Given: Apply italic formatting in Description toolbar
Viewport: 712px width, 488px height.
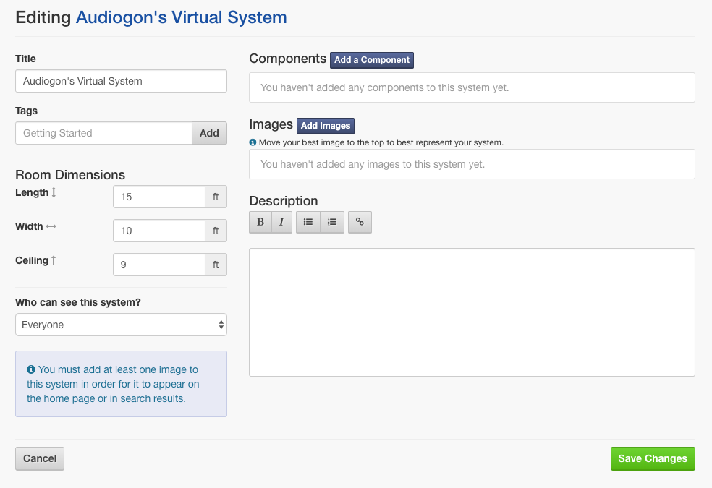Looking at the screenshot, I should 282,222.
